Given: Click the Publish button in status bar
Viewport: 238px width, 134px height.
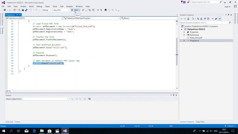Looking at the screenshot, I should (x=230, y=126).
